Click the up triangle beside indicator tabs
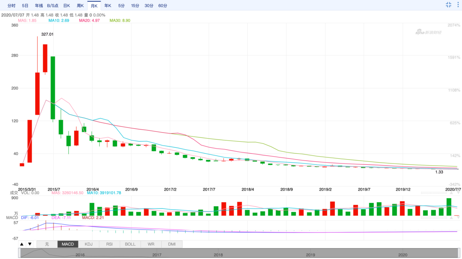Viewport: 462px width, 259px height. tap(22, 244)
